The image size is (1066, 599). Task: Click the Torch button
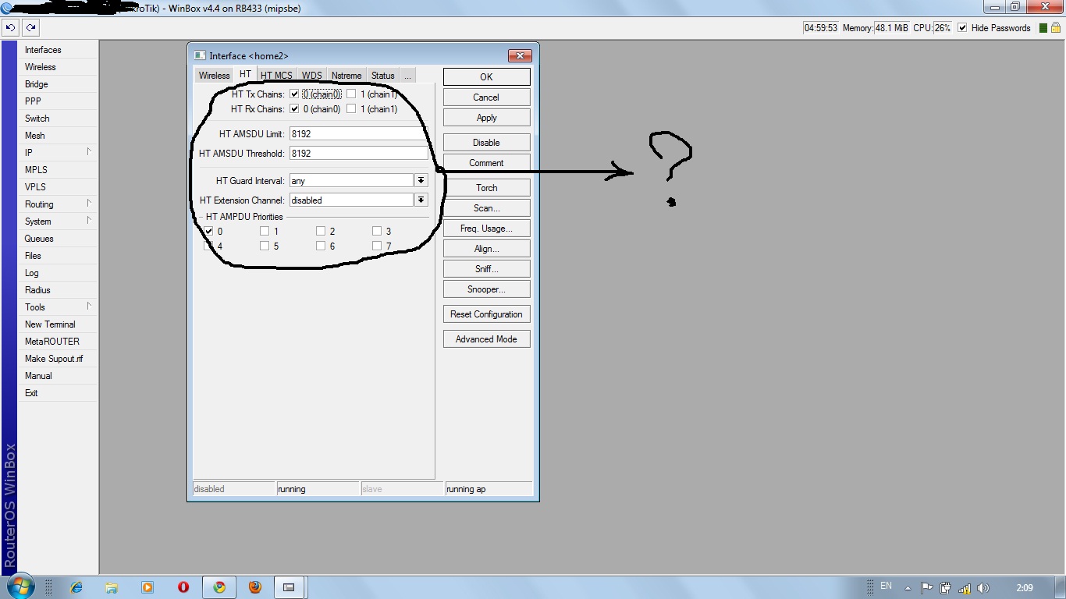click(x=487, y=188)
